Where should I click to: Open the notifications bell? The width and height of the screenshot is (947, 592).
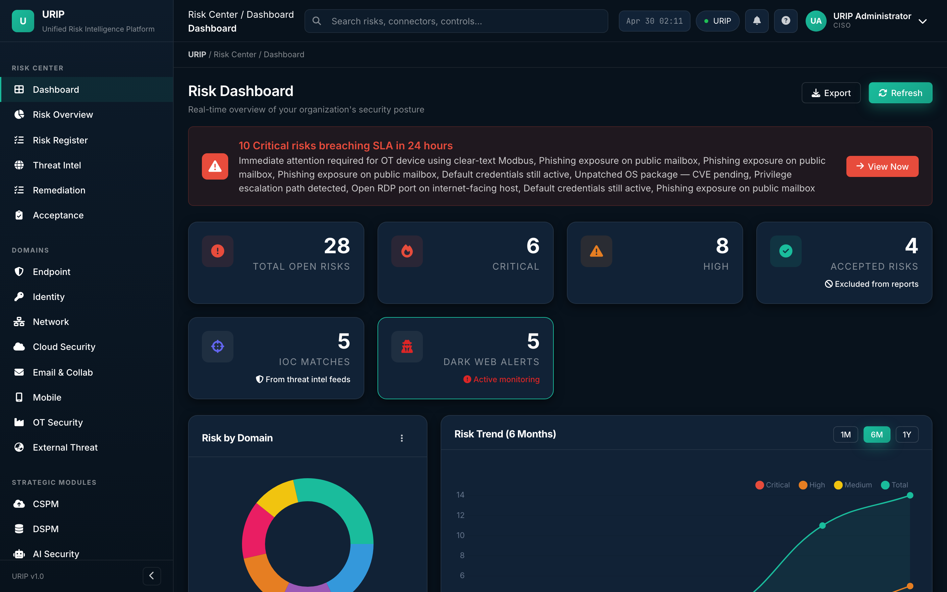click(x=756, y=21)
